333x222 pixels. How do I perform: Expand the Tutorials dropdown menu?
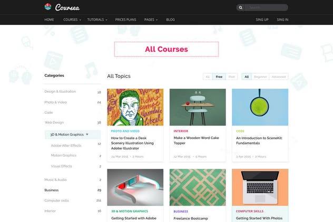tap(97, 20)
